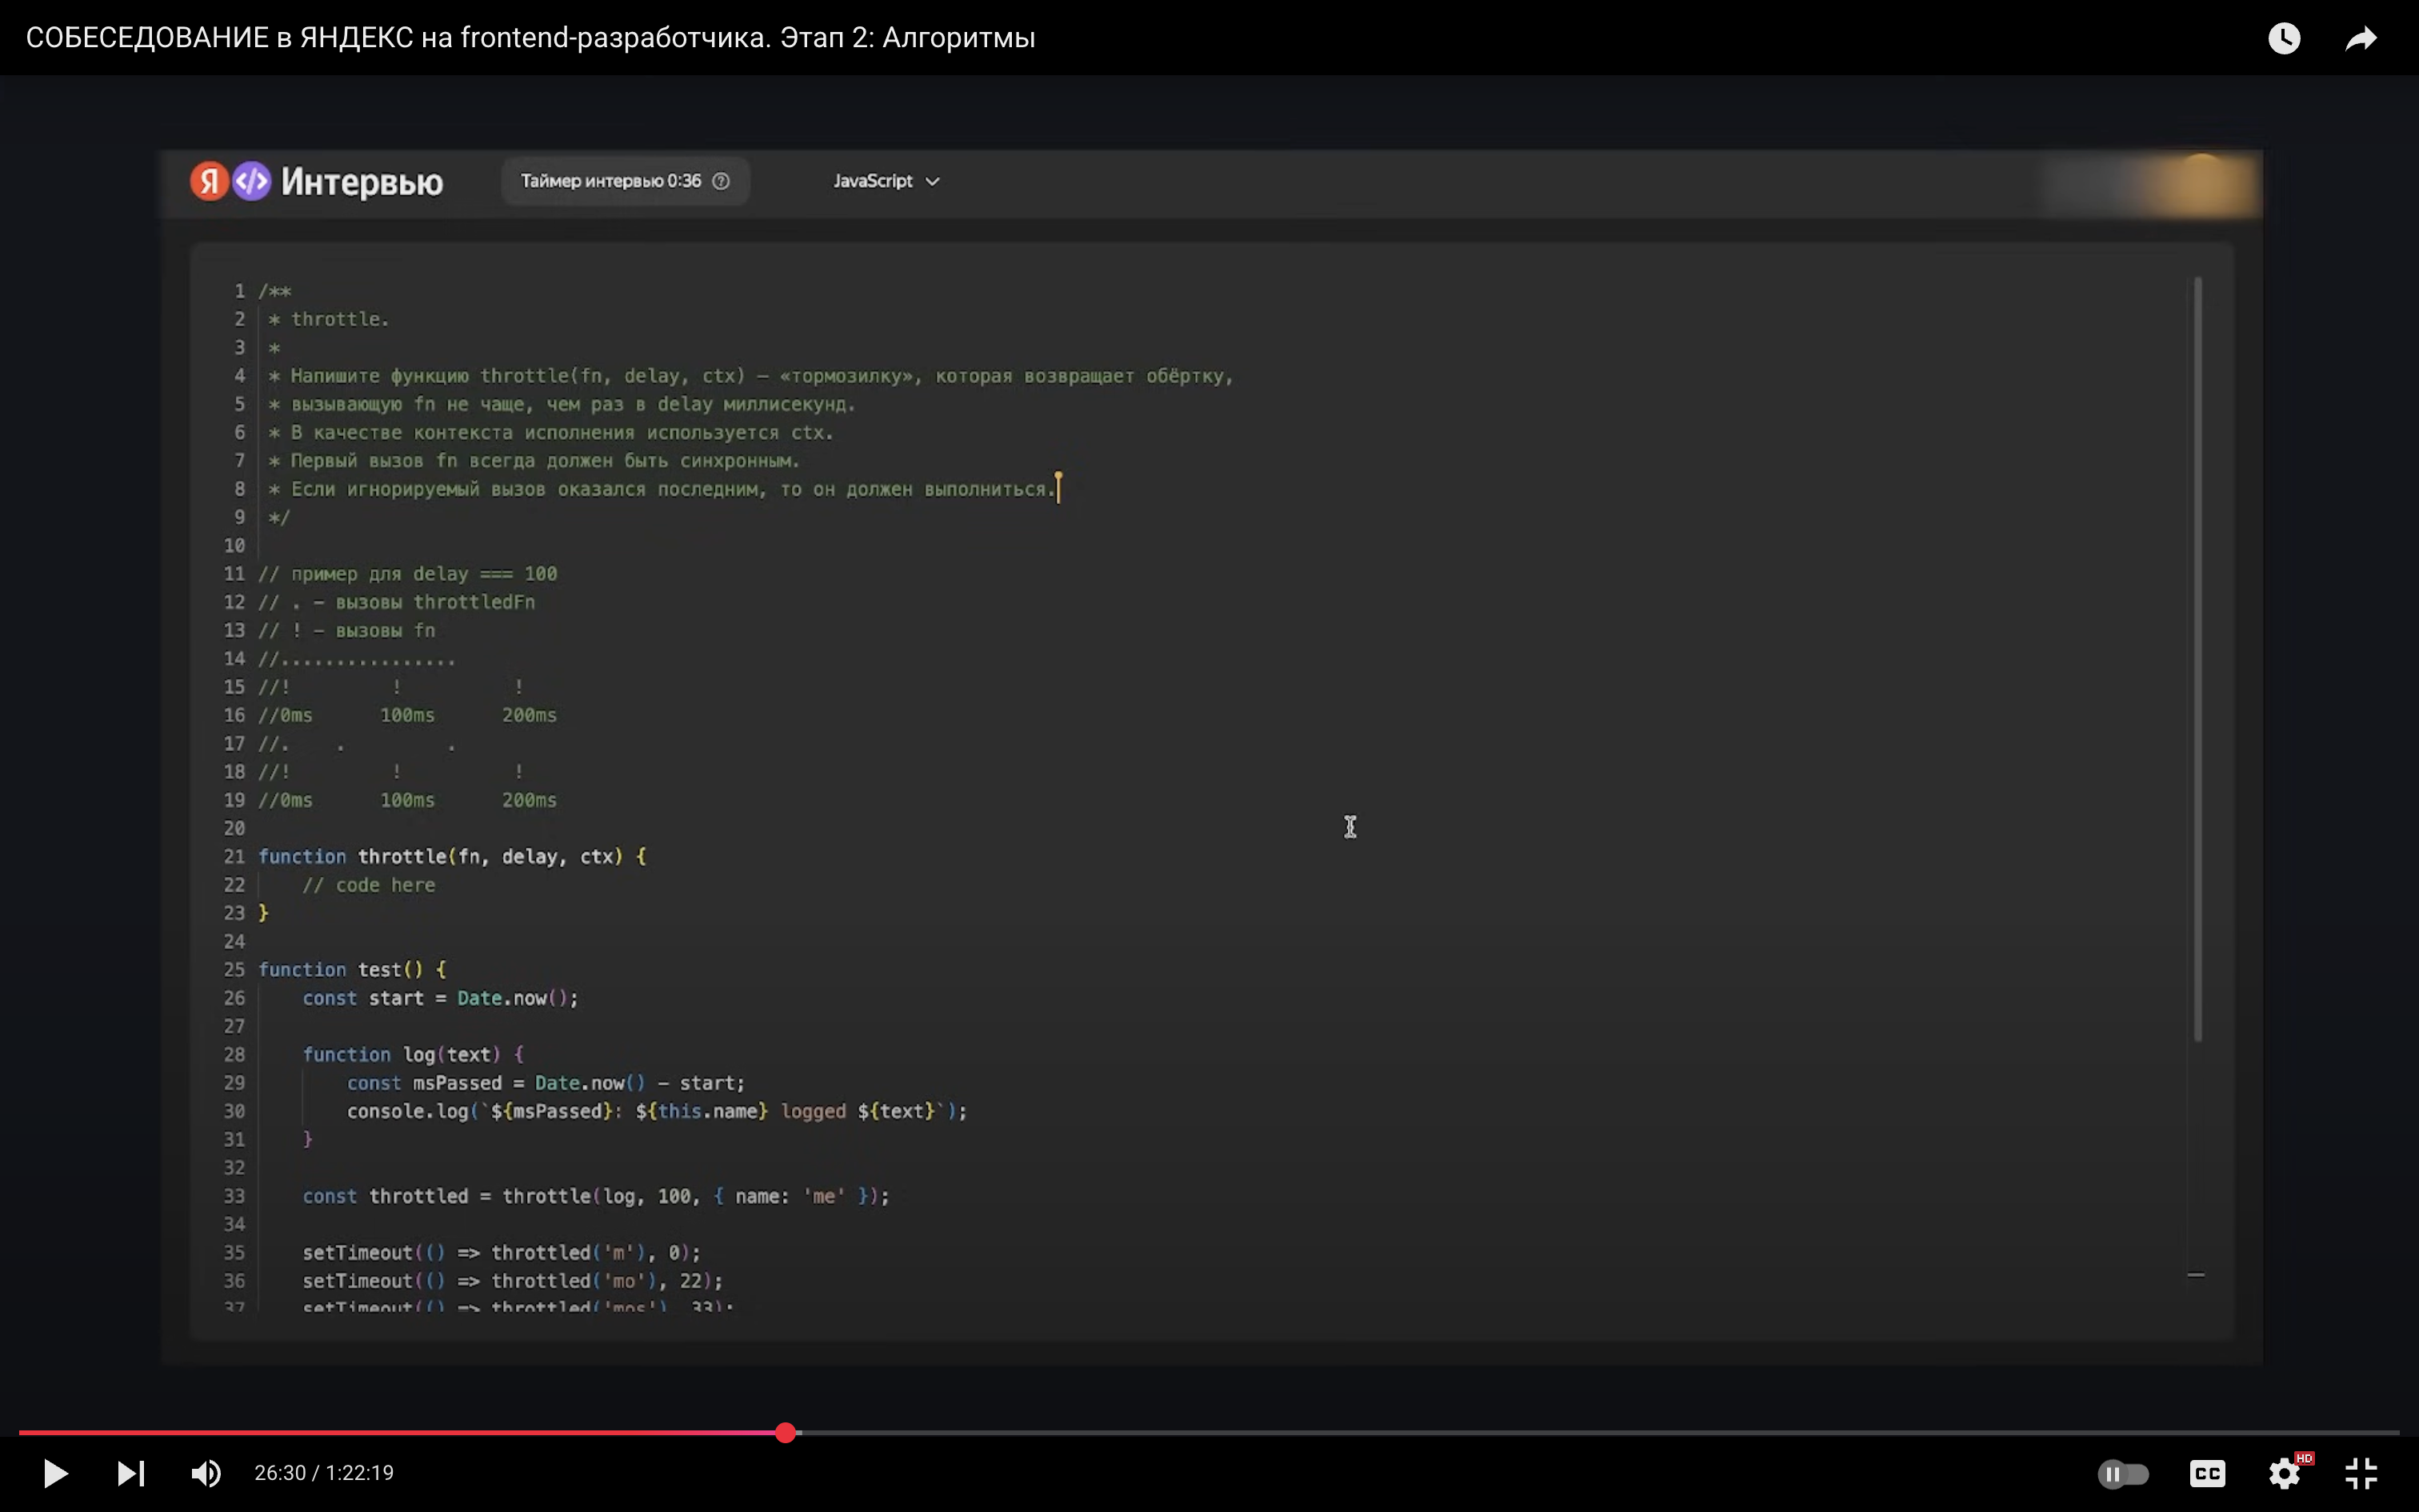Click comment line starting 'Напишите функцию throttle'
Screen dimensions: 2419x1512
pyautogui.click(x=750, y=376)
